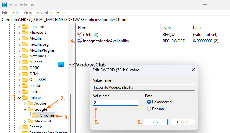
Task: Expand the OpenSSH key
Action: (19, 80)
